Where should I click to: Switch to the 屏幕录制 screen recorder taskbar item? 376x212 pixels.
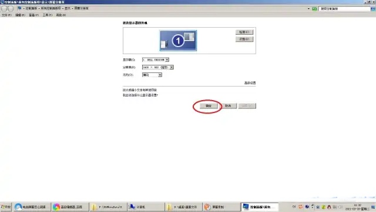[221, 207]
